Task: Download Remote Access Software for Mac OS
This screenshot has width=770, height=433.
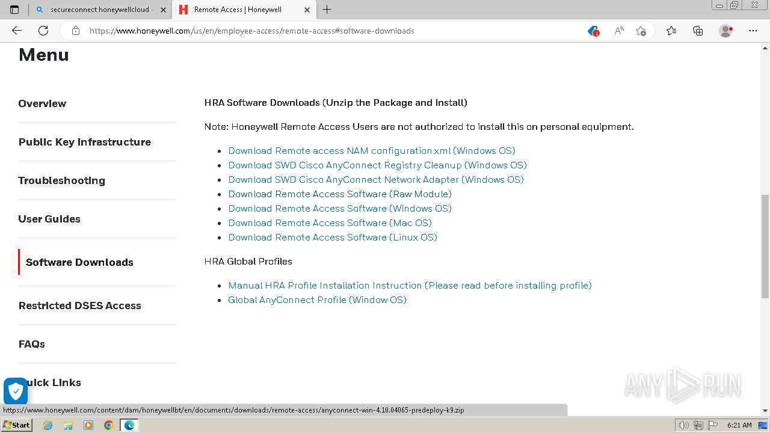Action: (x=330, y=223)
